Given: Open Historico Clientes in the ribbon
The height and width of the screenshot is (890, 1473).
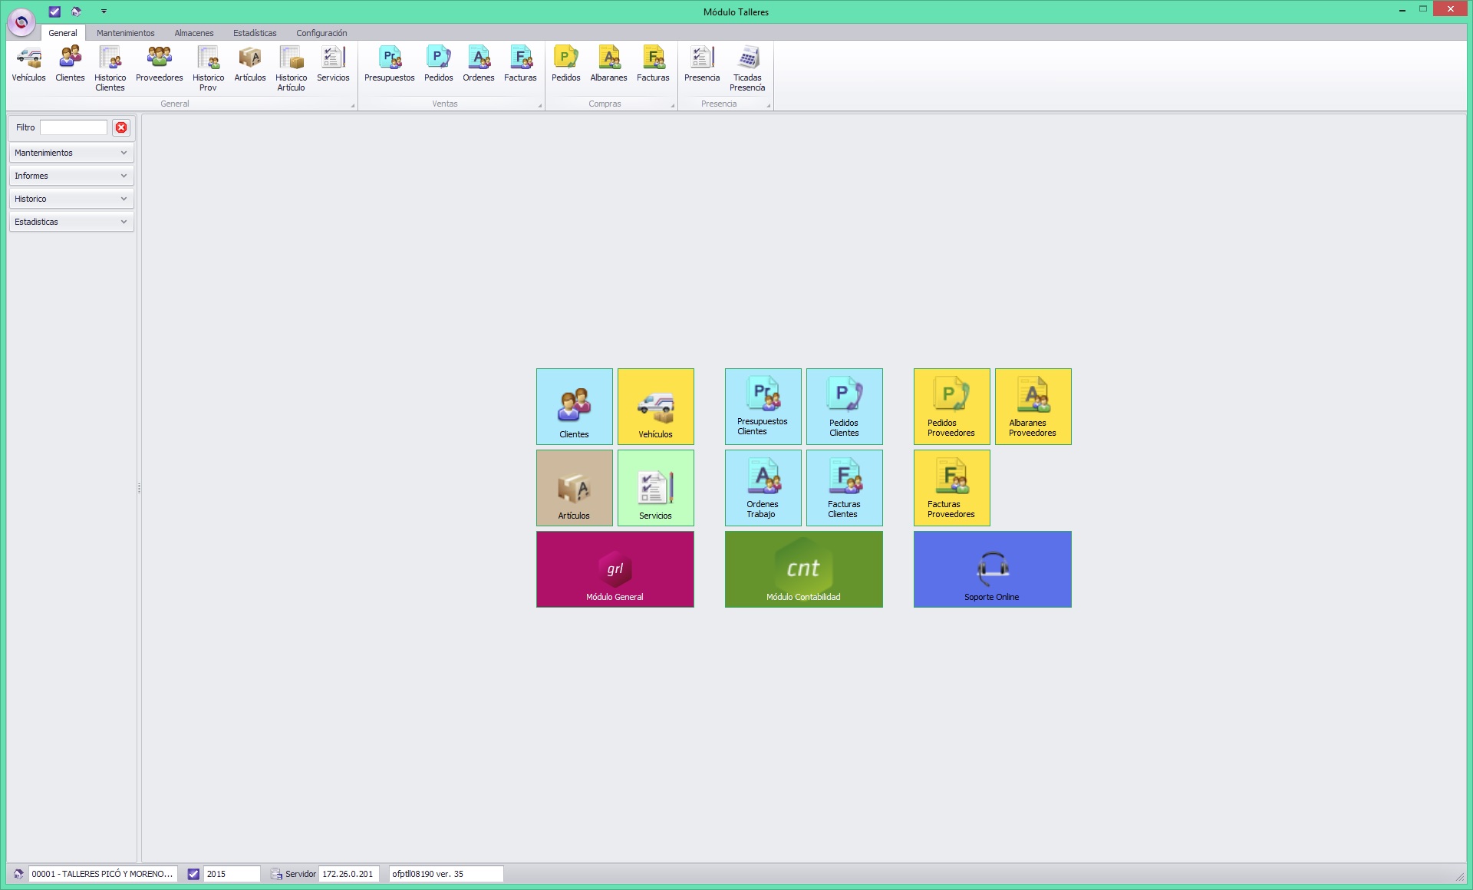Looking at the screenshot, I should pyautogui.click(x=110, y=68).
